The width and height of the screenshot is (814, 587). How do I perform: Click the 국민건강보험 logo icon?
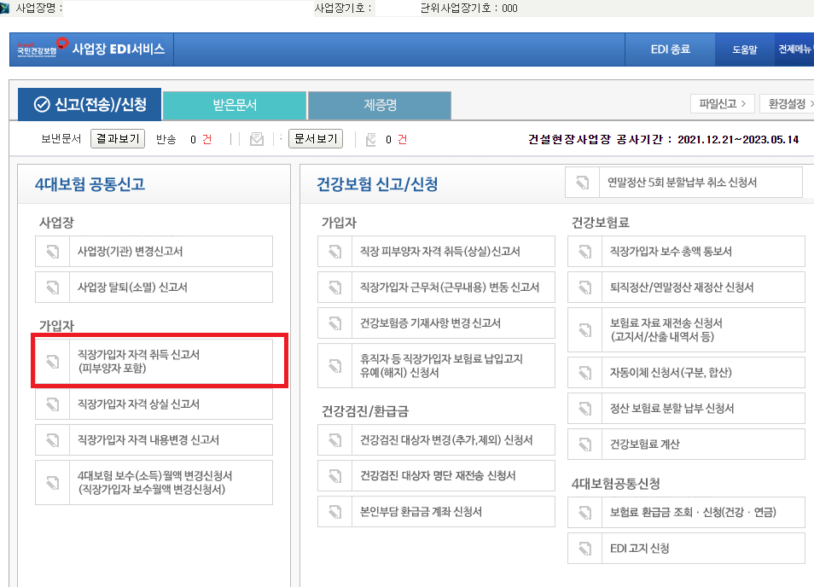(42, 48)
